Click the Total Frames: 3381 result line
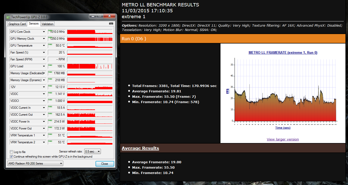Screen dimensions: 348x185 coord(174,86)
